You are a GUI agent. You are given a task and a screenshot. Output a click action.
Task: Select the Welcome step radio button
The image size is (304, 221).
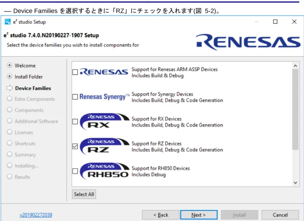[10, 65]
